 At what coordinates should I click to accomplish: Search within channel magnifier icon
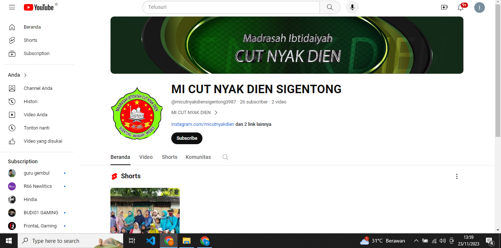click(x=225, y=157)
